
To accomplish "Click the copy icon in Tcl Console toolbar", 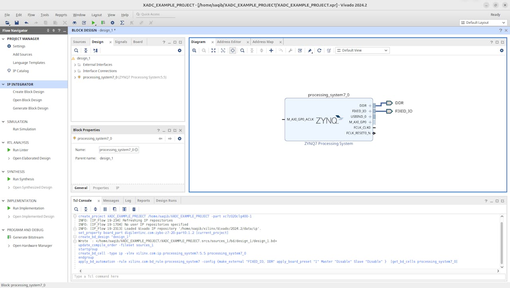I will click(115, 209).
